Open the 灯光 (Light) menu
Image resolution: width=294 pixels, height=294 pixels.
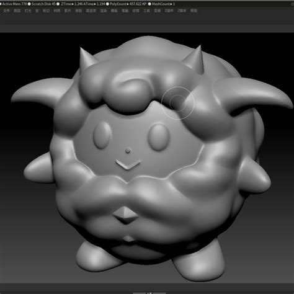[28, 11]
